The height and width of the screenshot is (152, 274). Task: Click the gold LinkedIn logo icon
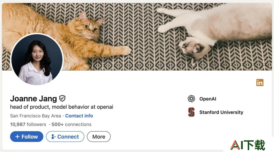[x=260, y=82]
